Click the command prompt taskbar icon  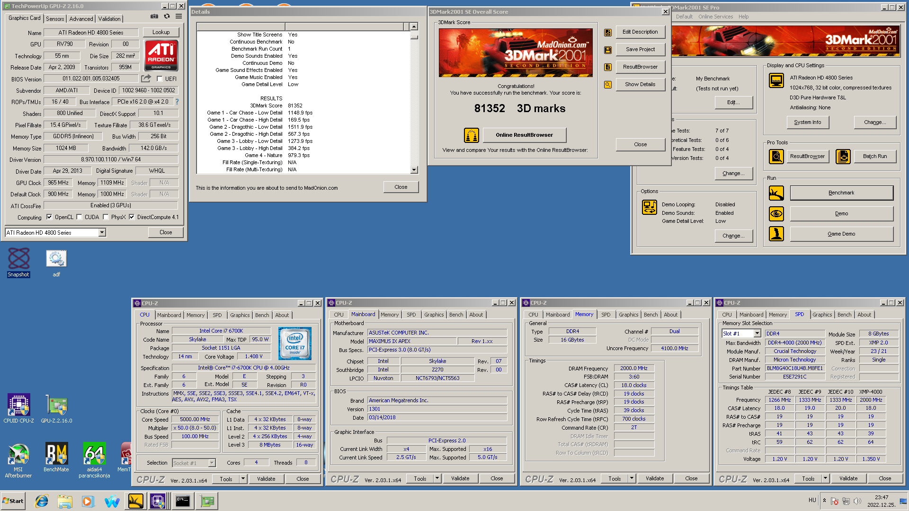(182, 501)
